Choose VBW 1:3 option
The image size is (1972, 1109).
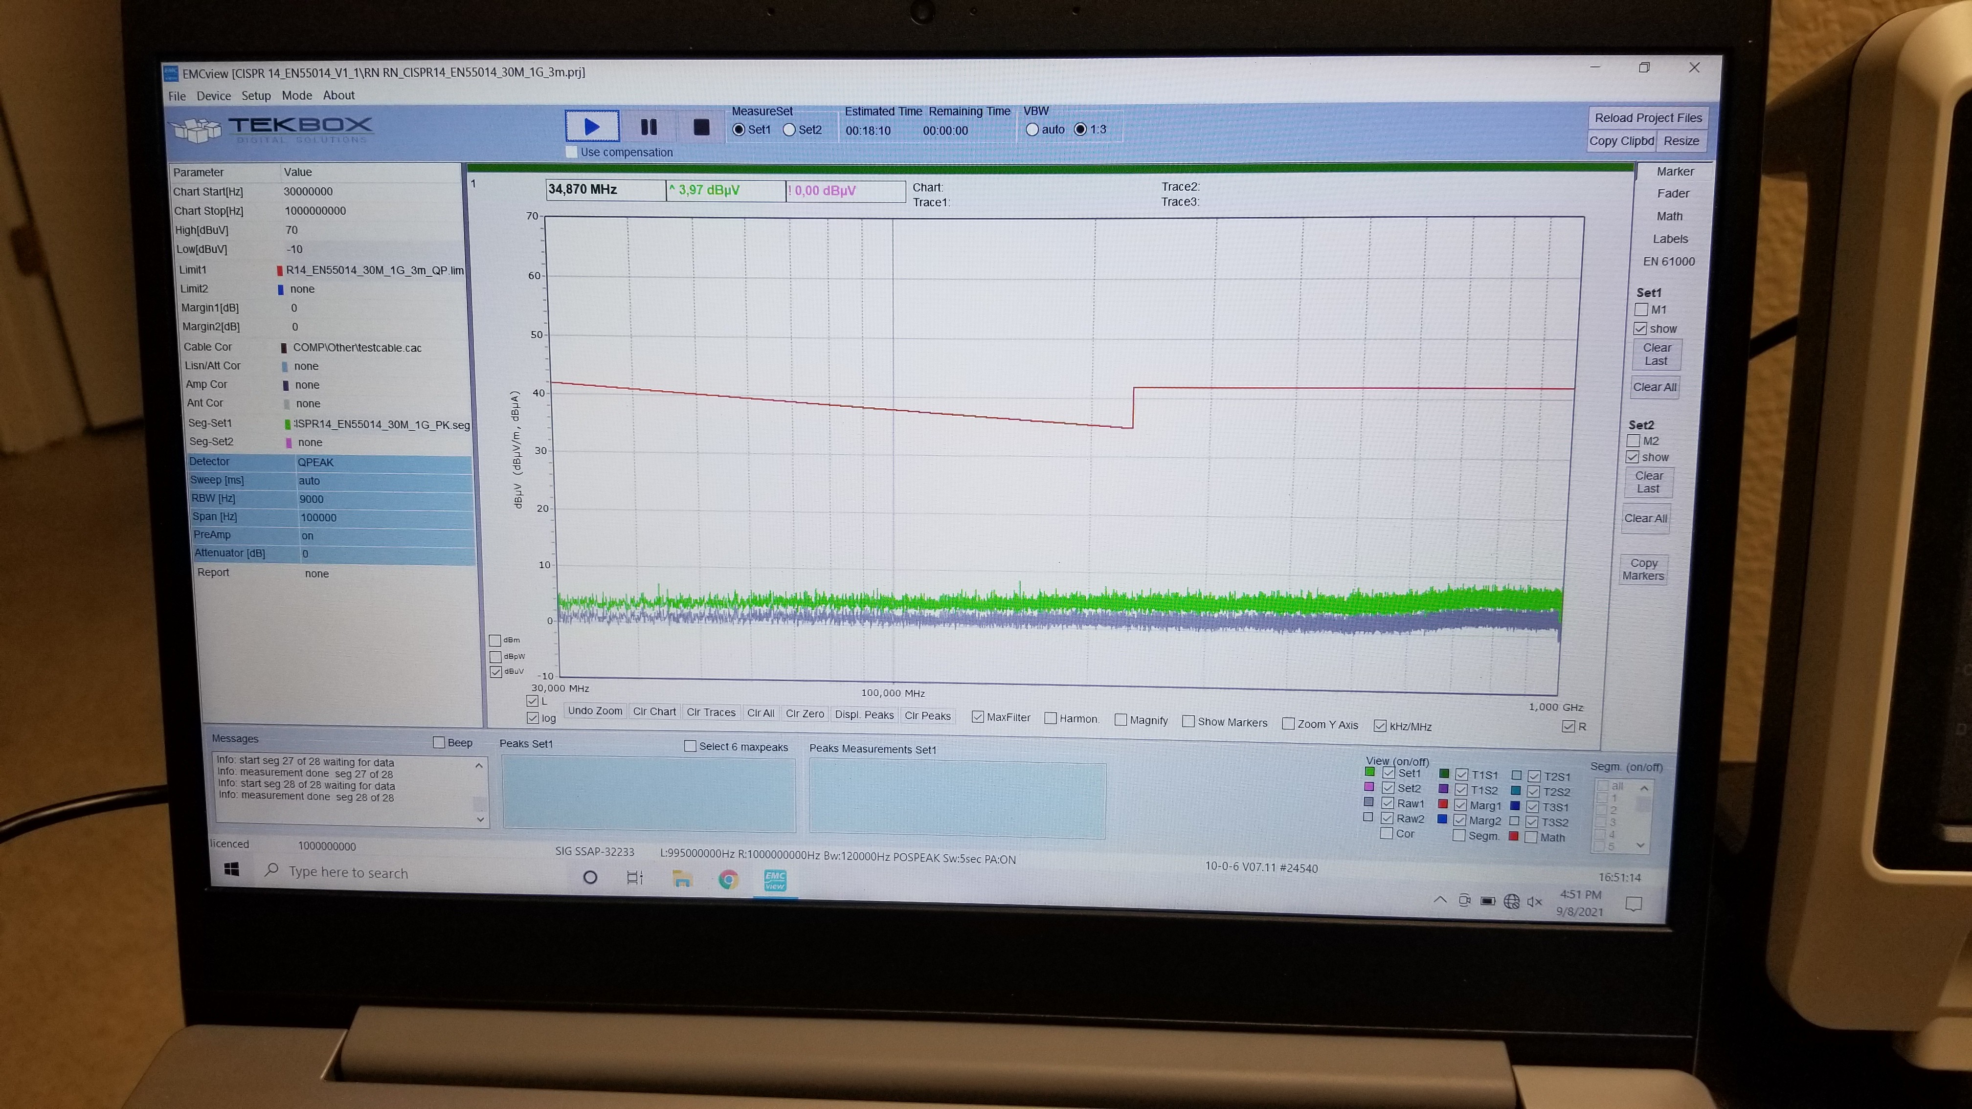tap(1080, 130)
